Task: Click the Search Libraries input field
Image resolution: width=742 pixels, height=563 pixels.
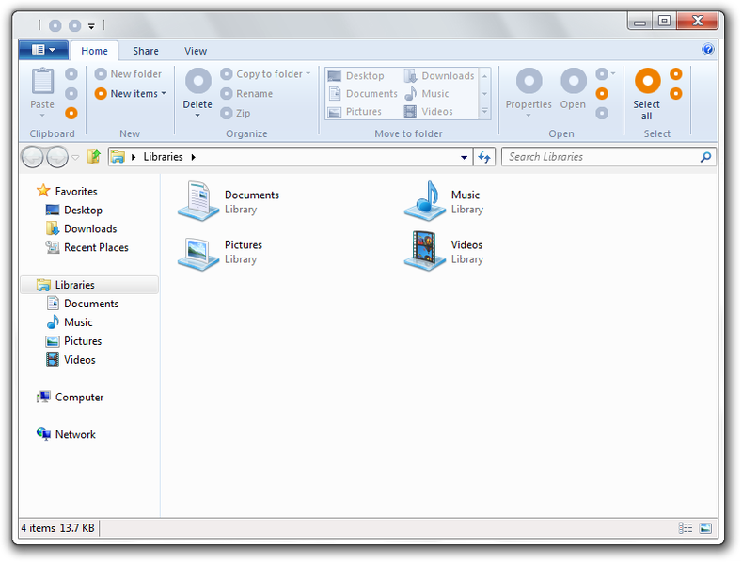Action: [600, 157]
